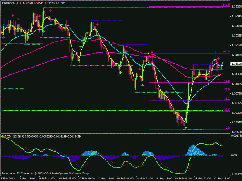
Task: Click the 17 Feb 13:00 time label
Action: (x=222, y=178)
